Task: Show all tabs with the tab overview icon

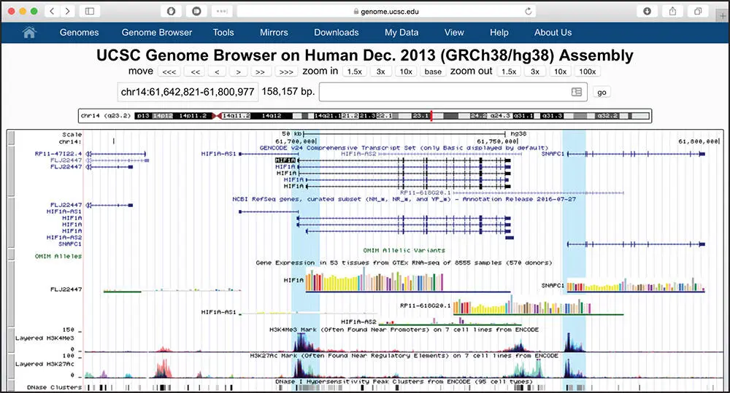Action: click(698, 11)
